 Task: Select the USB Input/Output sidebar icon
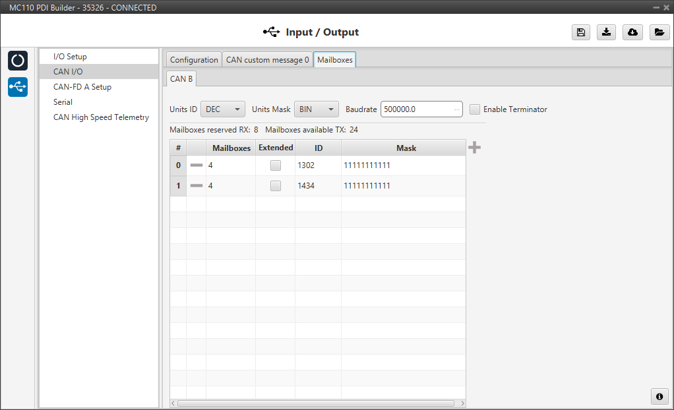coord(18,86)
